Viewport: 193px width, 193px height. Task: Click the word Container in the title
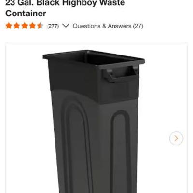[26, 13]
